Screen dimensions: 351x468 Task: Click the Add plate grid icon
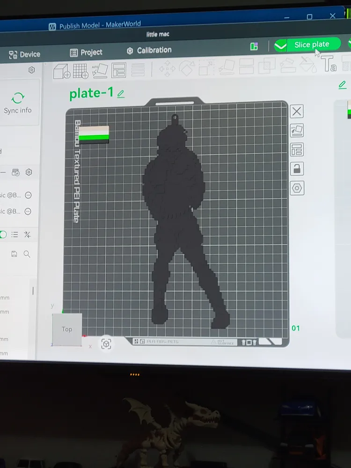pos(80,71)
